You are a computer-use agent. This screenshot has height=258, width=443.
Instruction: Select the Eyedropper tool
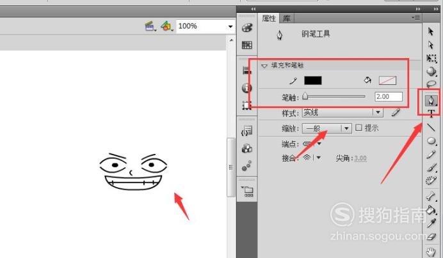click(431, 223)
